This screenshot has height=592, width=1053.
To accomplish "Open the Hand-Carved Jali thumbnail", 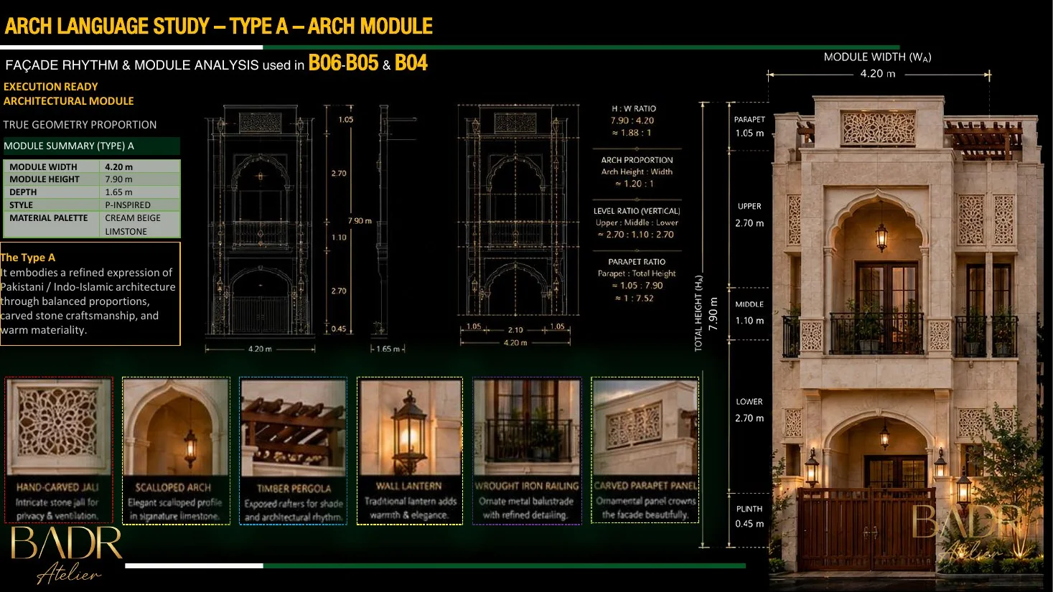I will tap(59, 451).
